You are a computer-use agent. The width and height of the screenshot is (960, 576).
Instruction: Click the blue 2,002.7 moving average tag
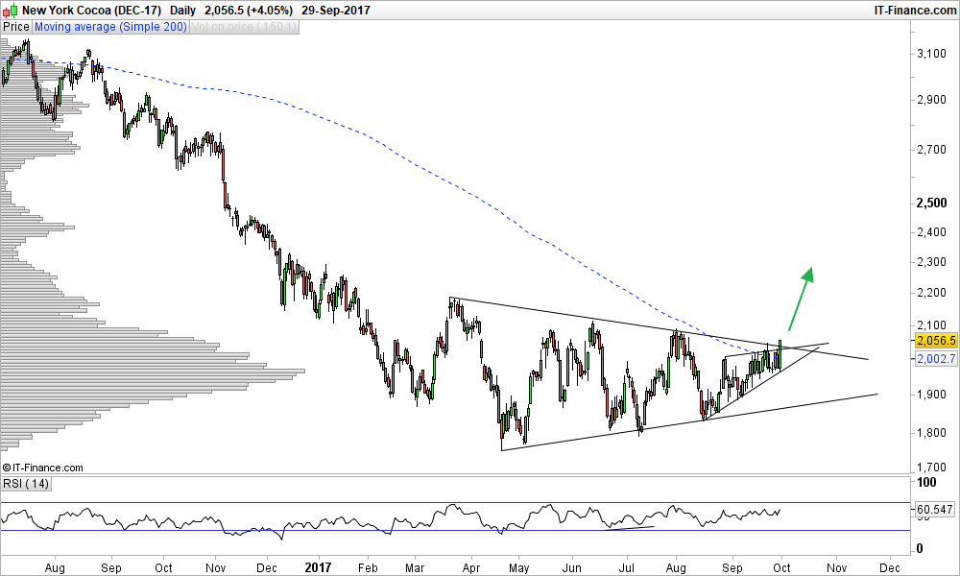click(933, 357)
